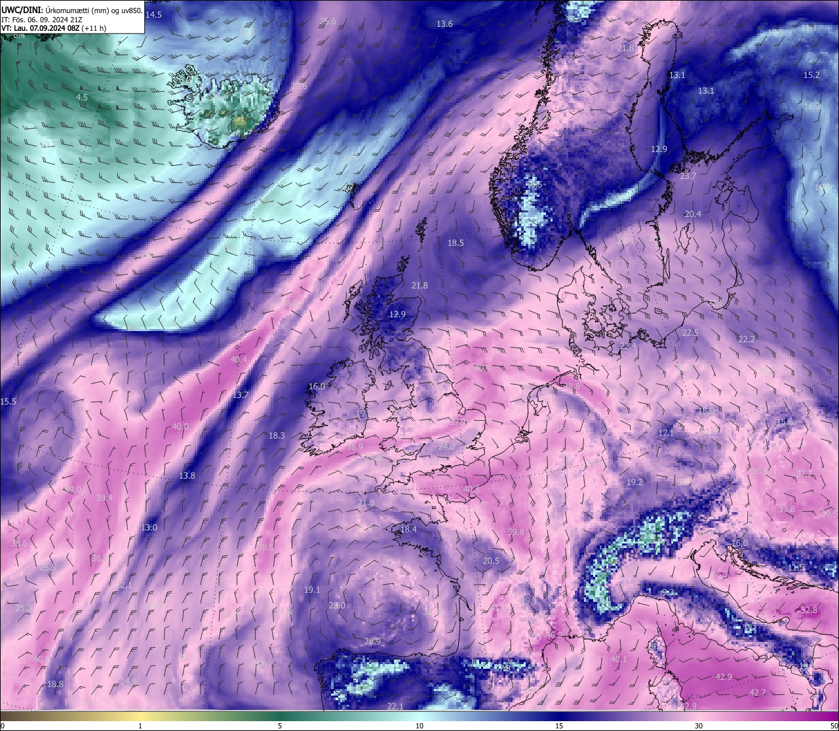Click the '28.0' map value
The height and width of the screenshot is (731, 839).
[x=337, y=605]
